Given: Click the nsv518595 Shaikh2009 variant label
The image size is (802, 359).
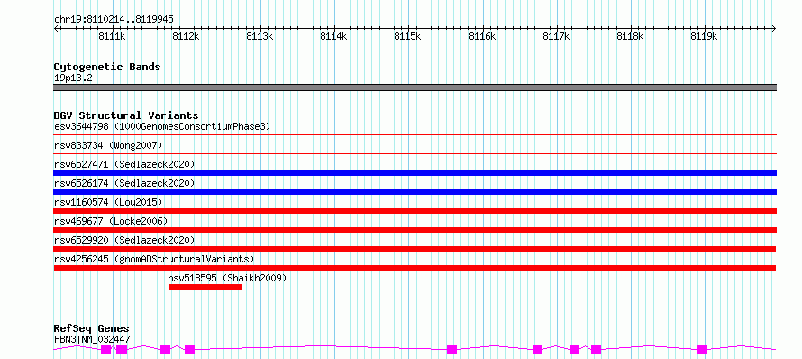Looking at the screenshot, I should [227, 278].
